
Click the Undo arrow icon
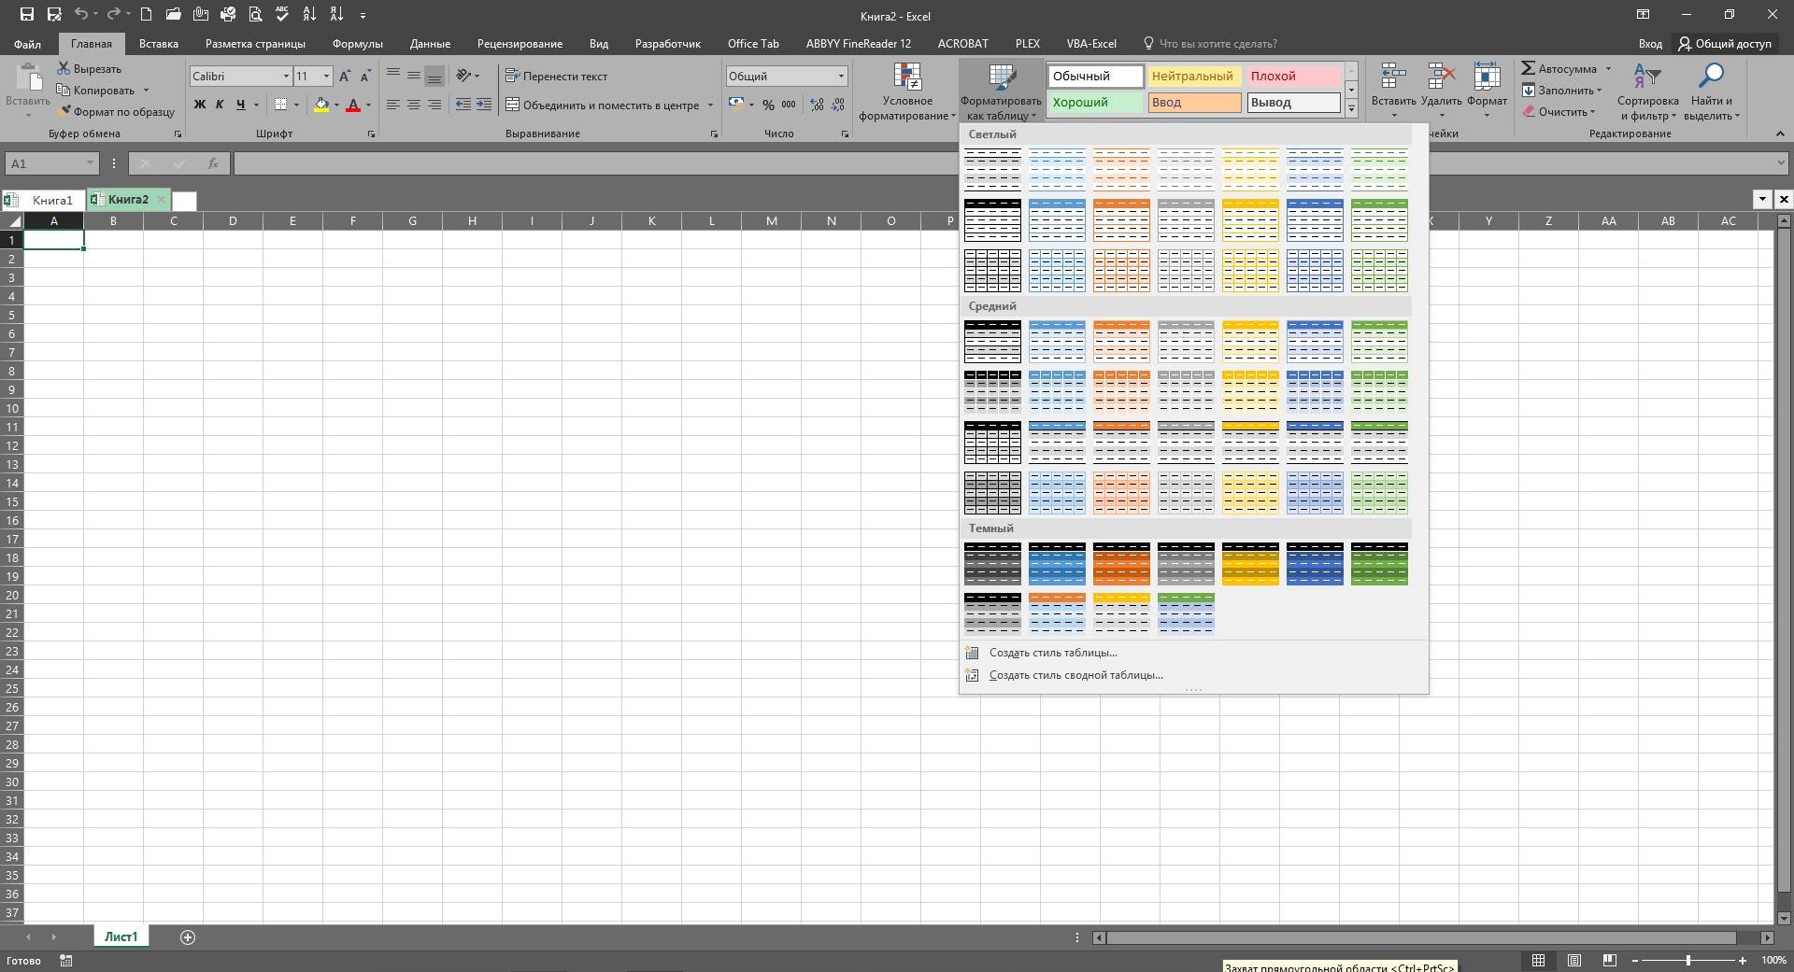pyautogui.click(x=81, y=14)
